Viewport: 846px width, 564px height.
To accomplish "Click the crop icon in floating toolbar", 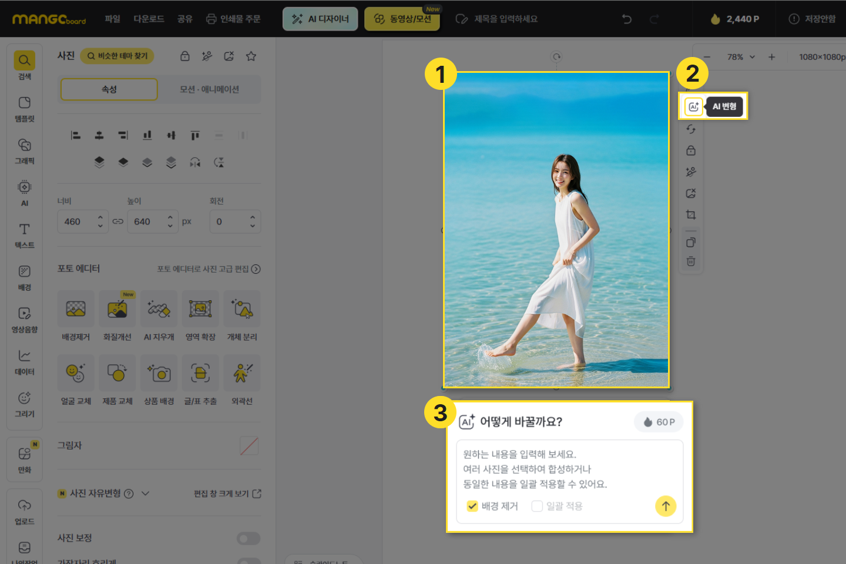I will click(x=691, y=215).
